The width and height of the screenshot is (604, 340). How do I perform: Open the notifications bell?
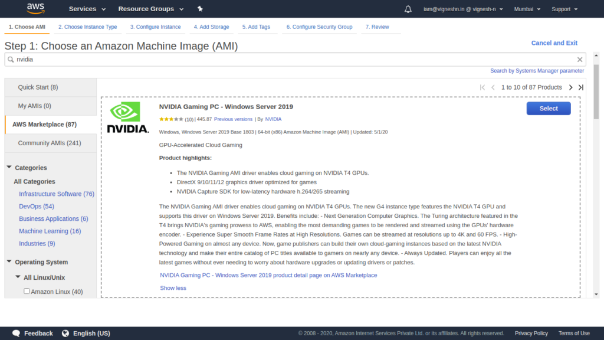(408, 9)
